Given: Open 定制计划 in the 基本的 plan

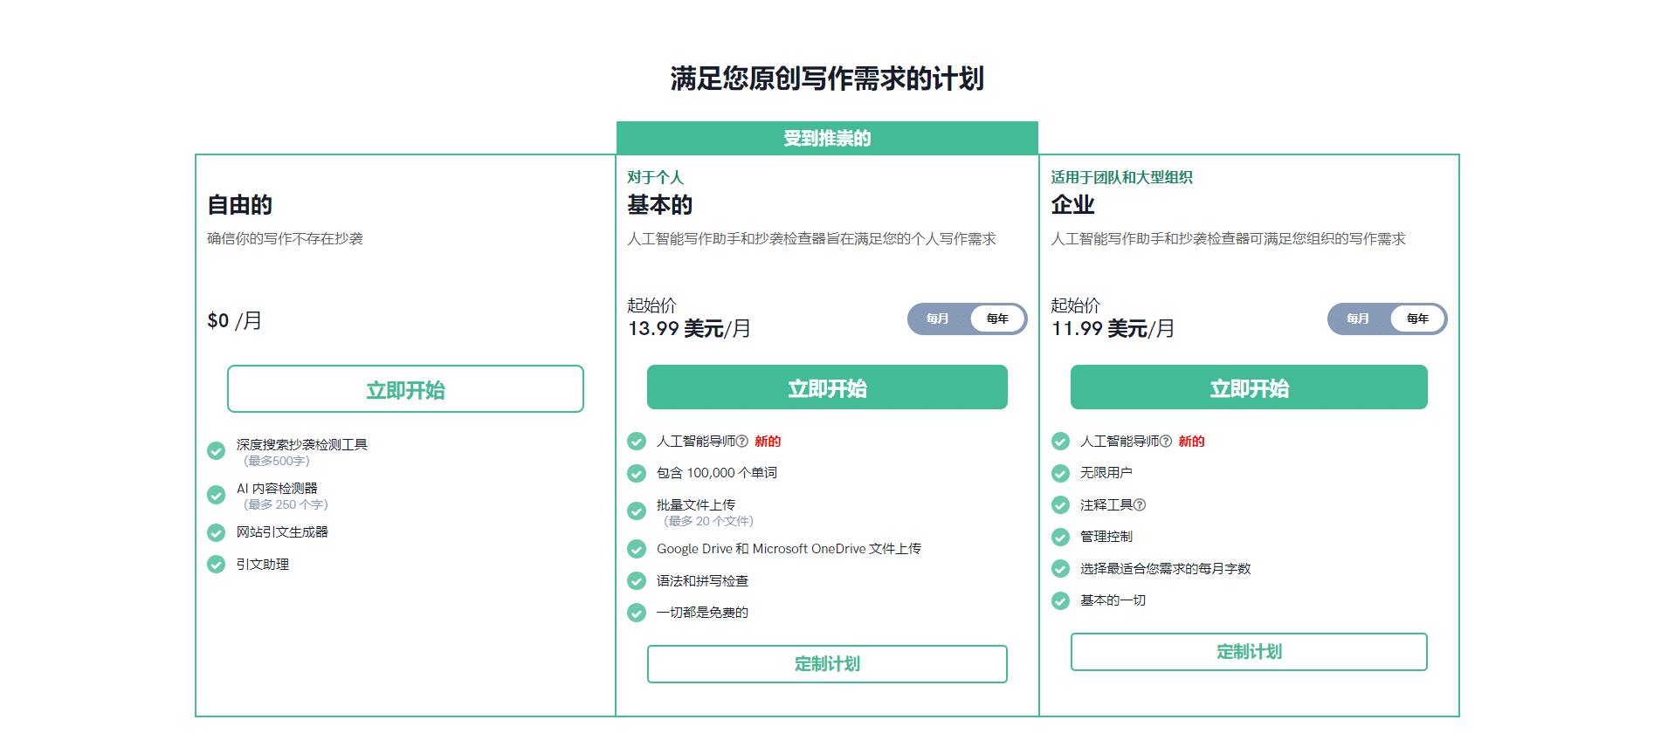Looking at the screenshot, I should pyautogui.click(x=827, y=664).
